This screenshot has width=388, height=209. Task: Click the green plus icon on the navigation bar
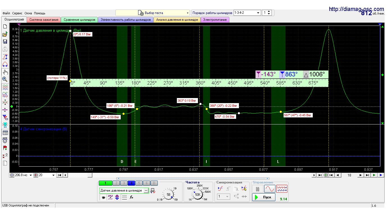326,175
